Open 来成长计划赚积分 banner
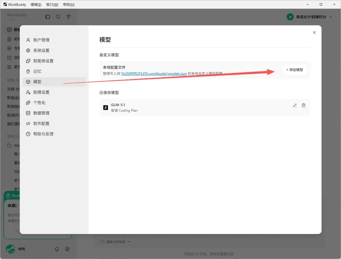This screenshot has height=259, width=341. pyautogui.click(x=310, y=17)
